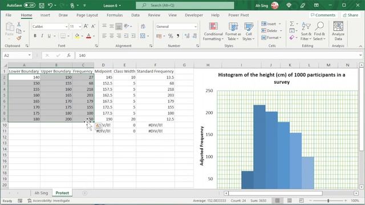Click Insert cells button
The width and height of the screenshot is (365, 205).
269,24
